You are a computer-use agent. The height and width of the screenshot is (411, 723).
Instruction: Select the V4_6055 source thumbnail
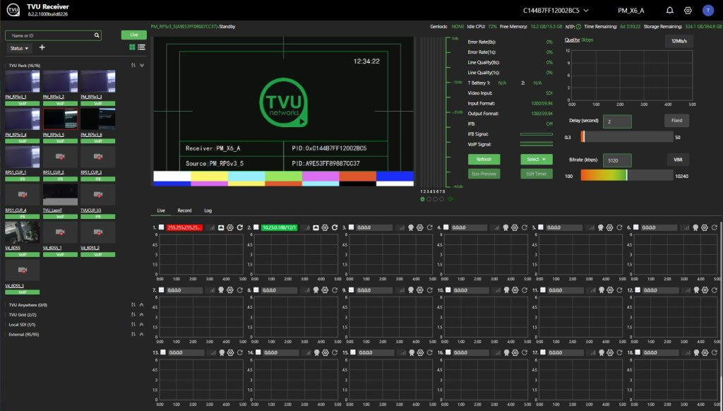click(x=22, y=232)
